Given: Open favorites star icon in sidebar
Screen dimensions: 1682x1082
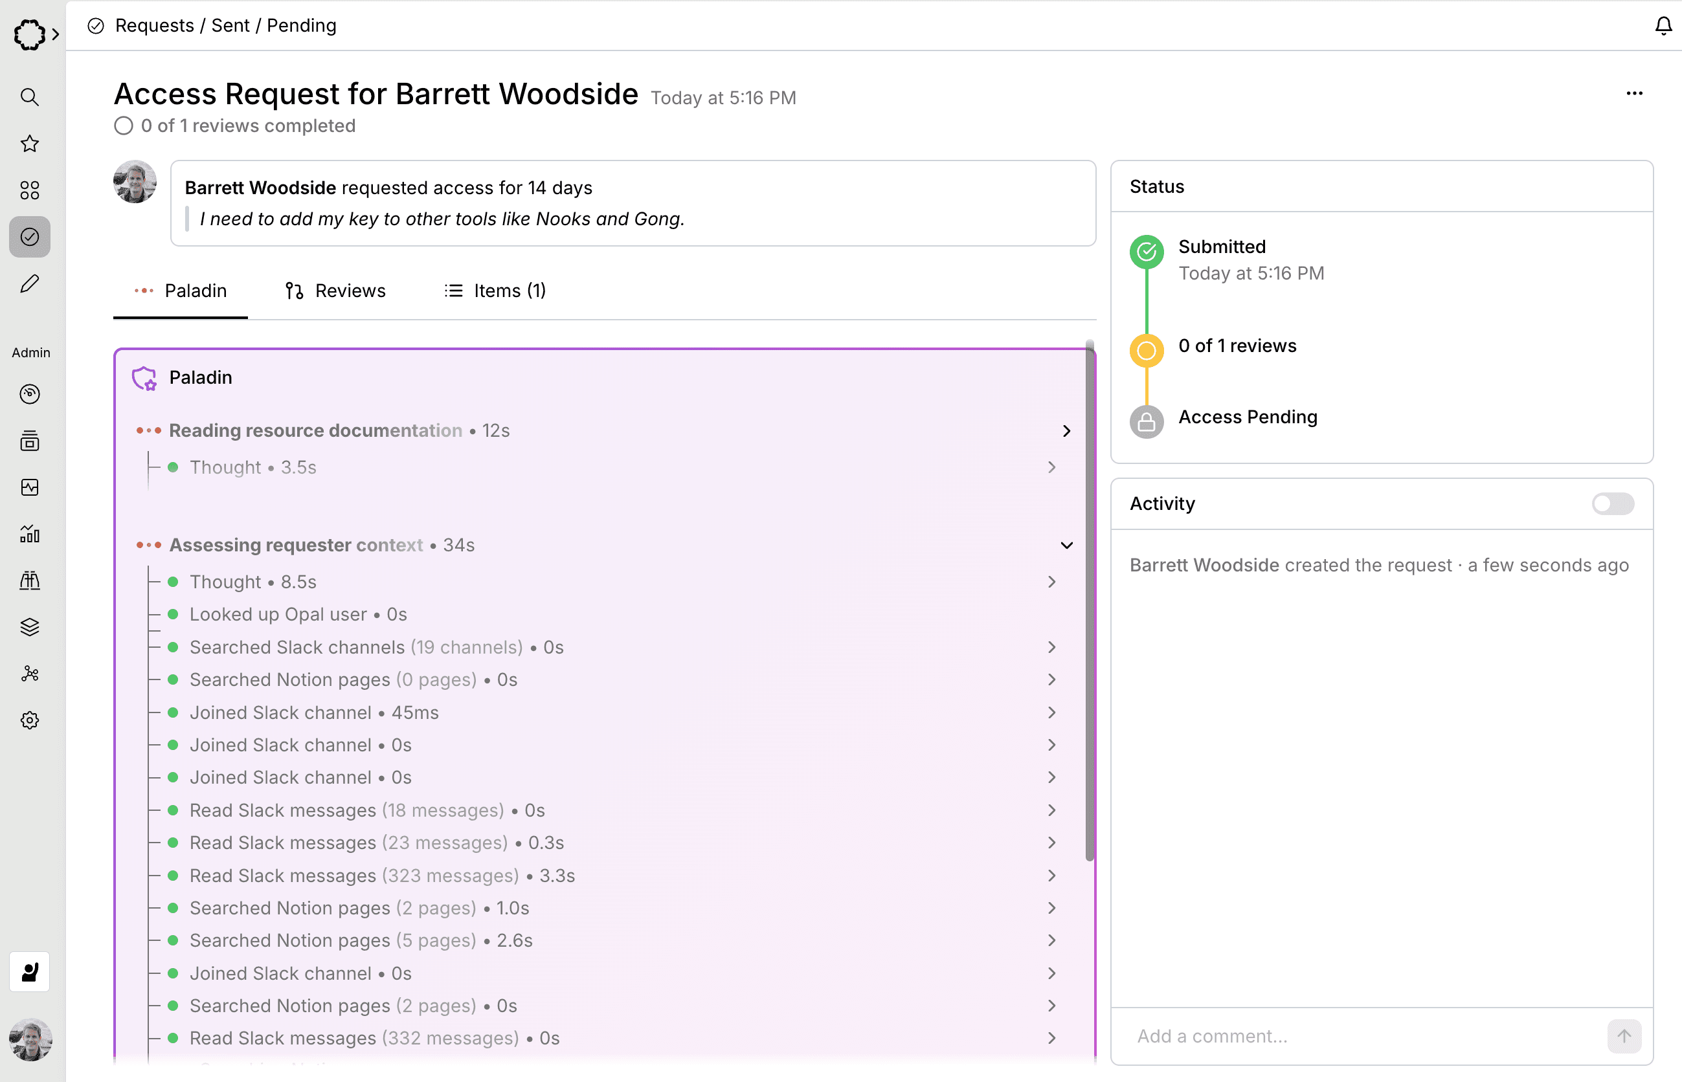Looking at the screenshot, I should (x=30, y=144).
